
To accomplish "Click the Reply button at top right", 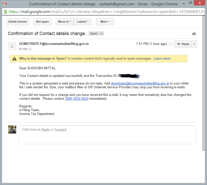I will coord(183,44).
